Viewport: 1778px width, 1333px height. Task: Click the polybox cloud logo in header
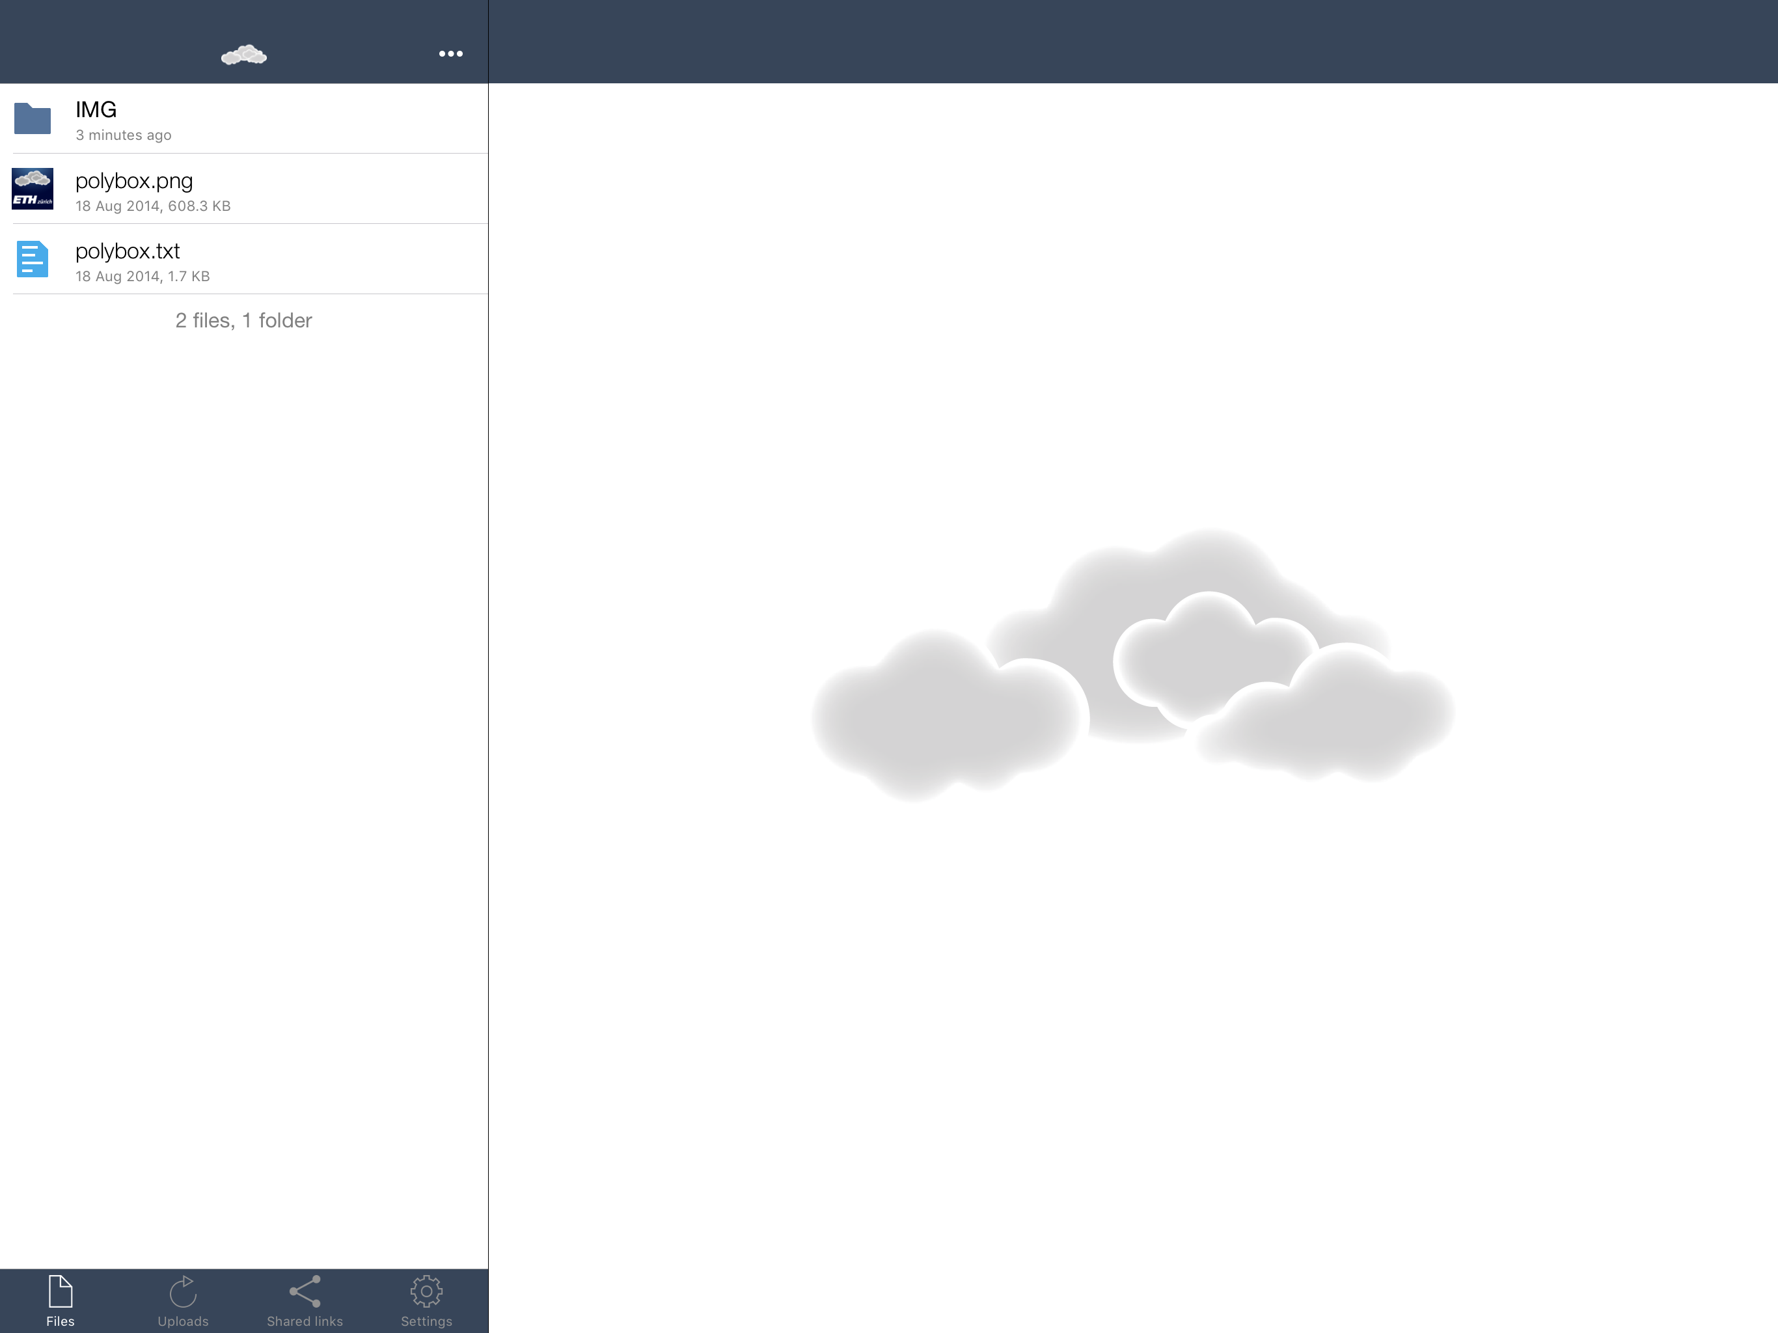(x=243, y=55)
